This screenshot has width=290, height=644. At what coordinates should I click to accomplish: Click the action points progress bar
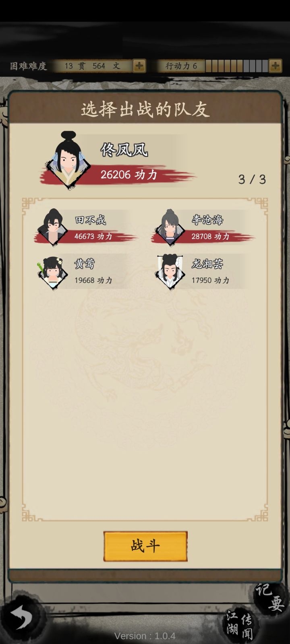click(x=237, y=66)
